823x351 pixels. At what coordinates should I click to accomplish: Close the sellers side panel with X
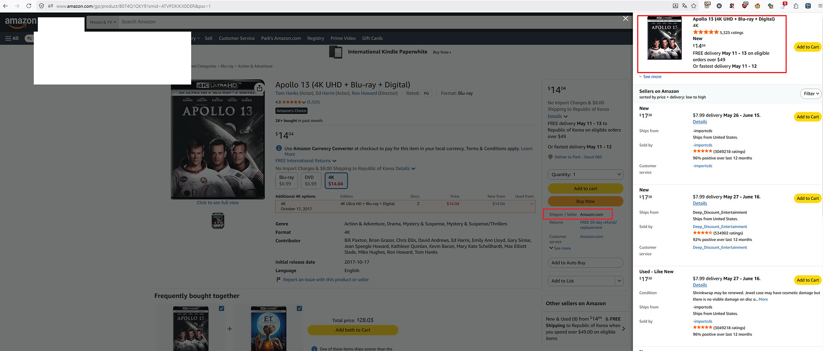click(x=625, y=18)
